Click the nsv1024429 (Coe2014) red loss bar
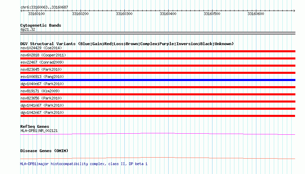Viewport: 305px width, 174px height. click(x=158, y=51)
